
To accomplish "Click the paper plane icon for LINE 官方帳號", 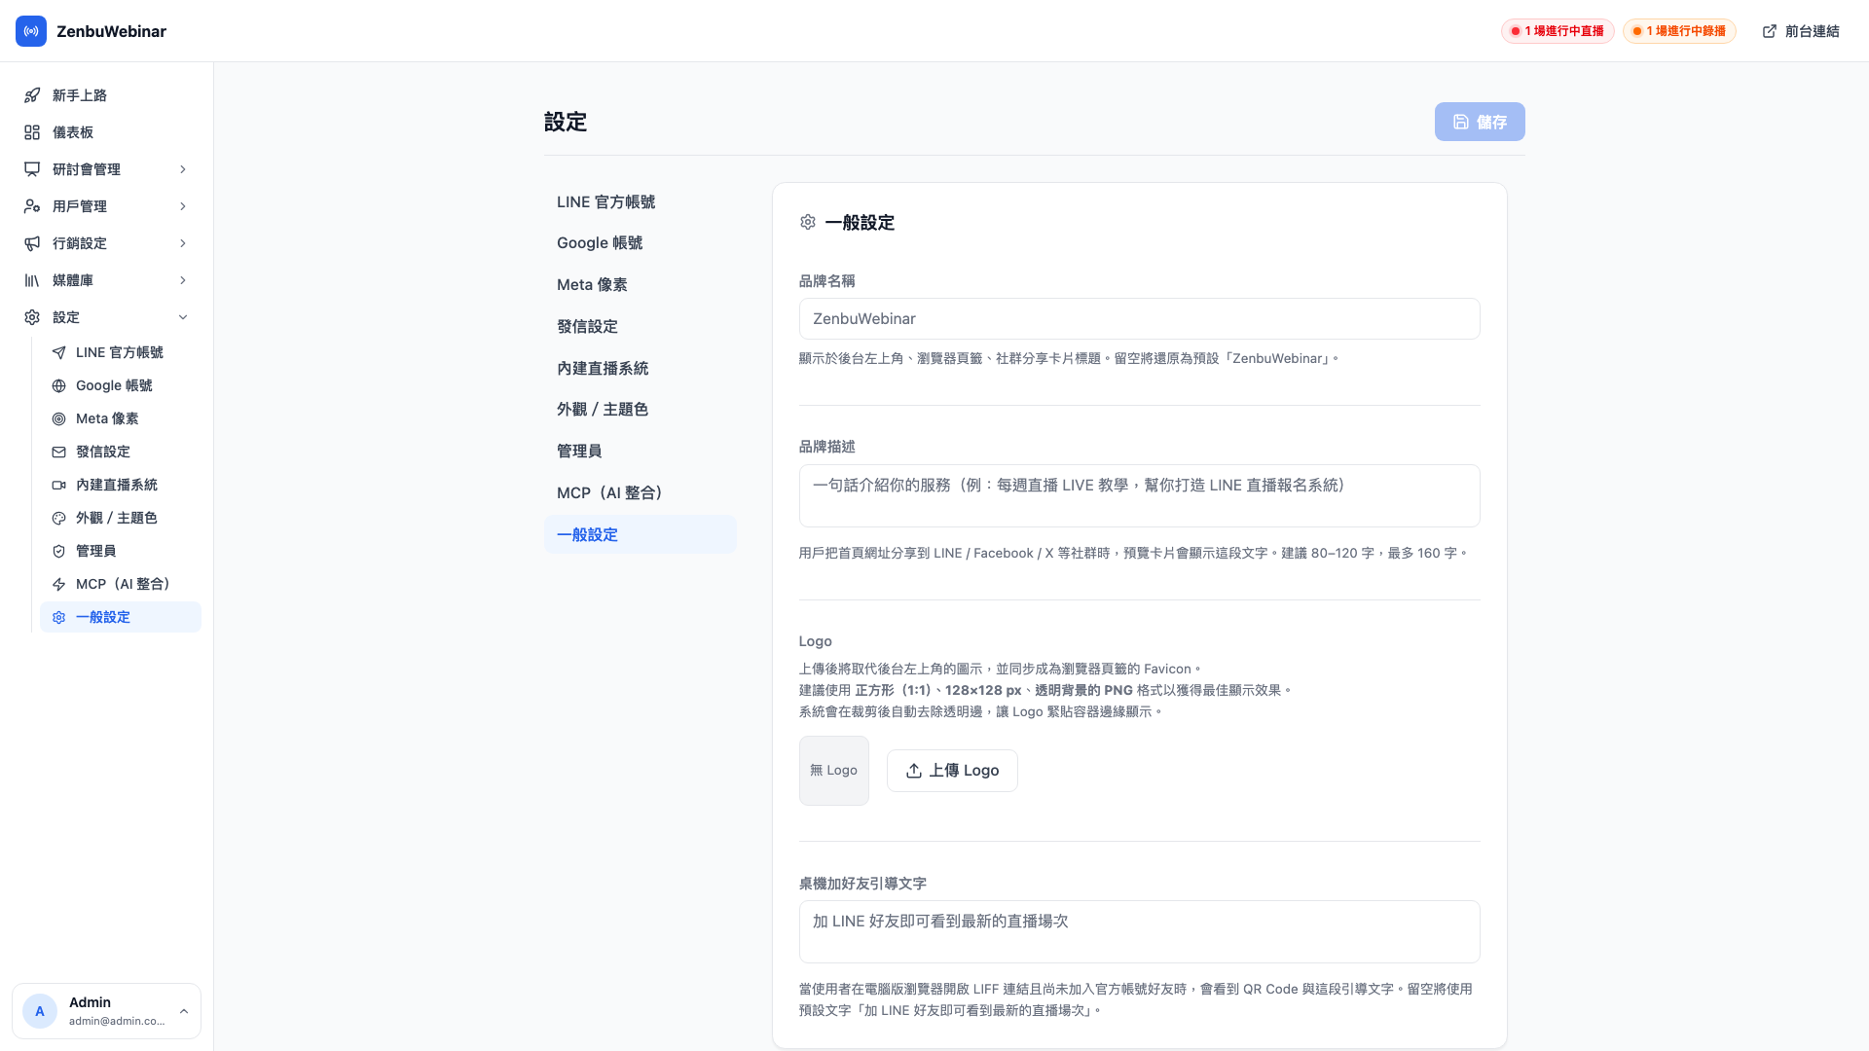I will click(x=59, y=352).
